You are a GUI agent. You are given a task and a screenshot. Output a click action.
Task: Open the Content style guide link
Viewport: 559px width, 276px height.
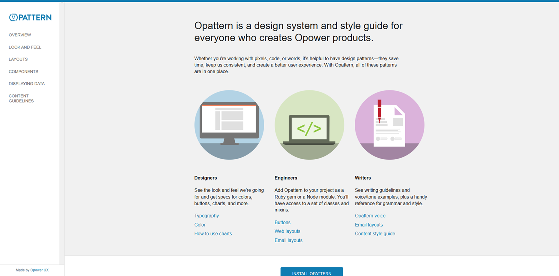(375, 234)
